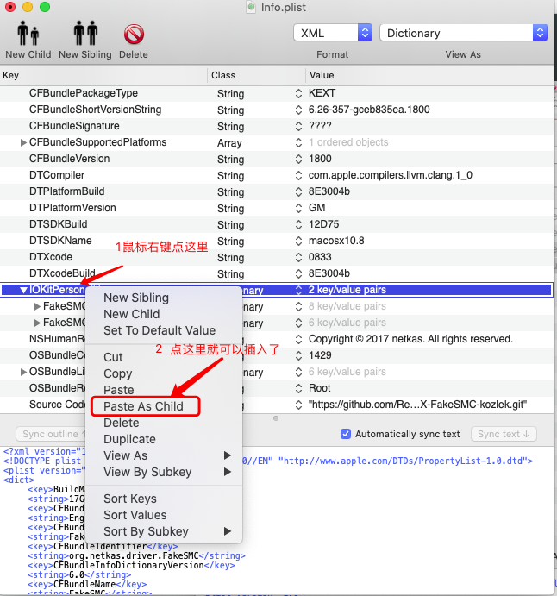This screenshot has height=596, width=557.
Task: Select the DTCompiler key row
Action: point(57,175)
